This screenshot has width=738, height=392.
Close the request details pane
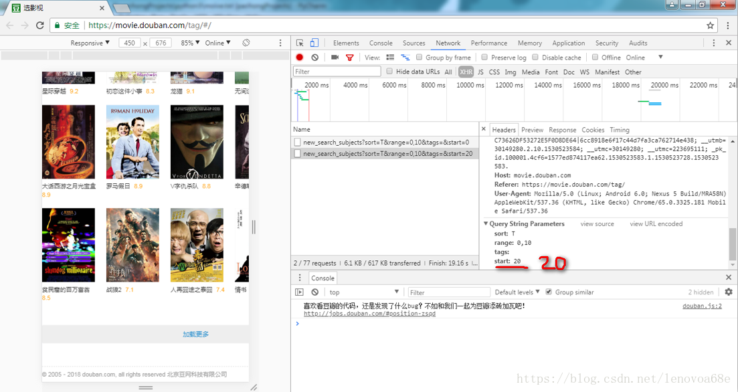pyautogui.click(x=483, y=129)
